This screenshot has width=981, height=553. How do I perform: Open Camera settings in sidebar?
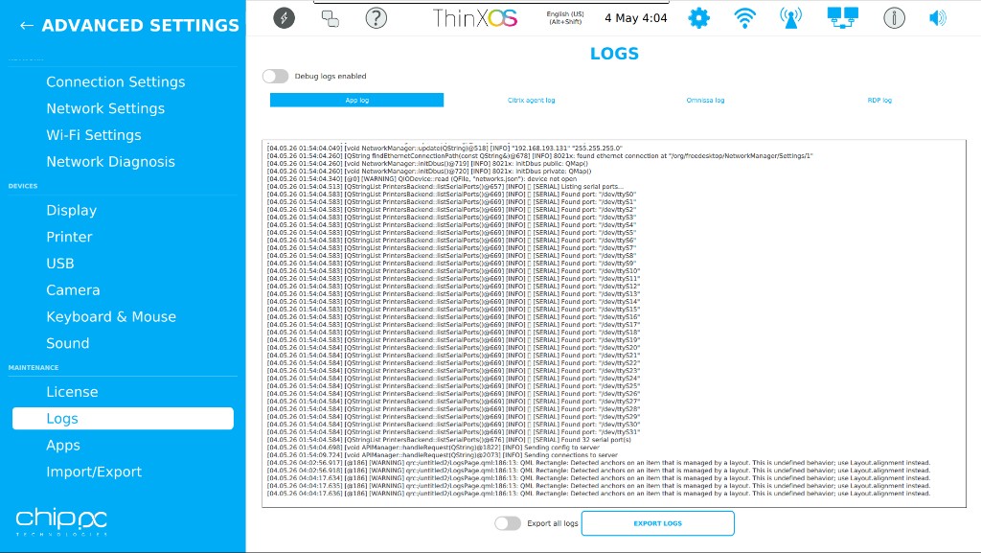pos(73,290)
